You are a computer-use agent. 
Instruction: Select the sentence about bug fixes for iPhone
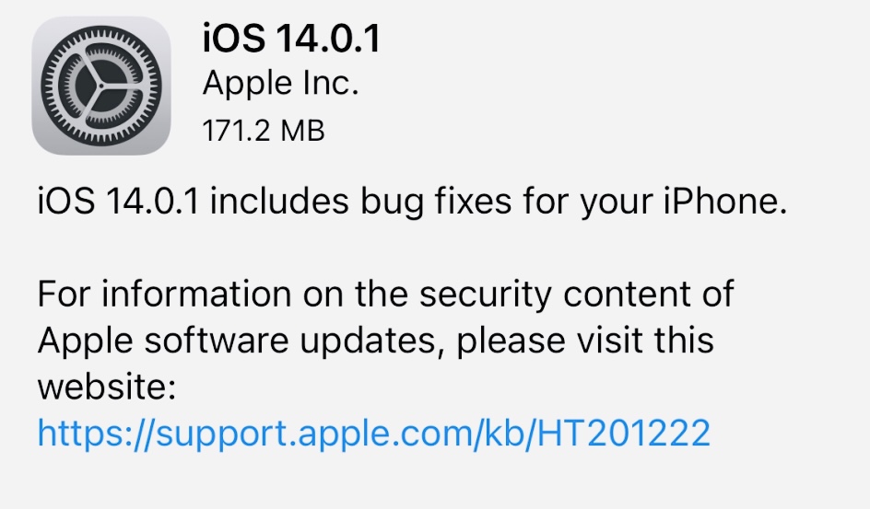tap(412, 201)
